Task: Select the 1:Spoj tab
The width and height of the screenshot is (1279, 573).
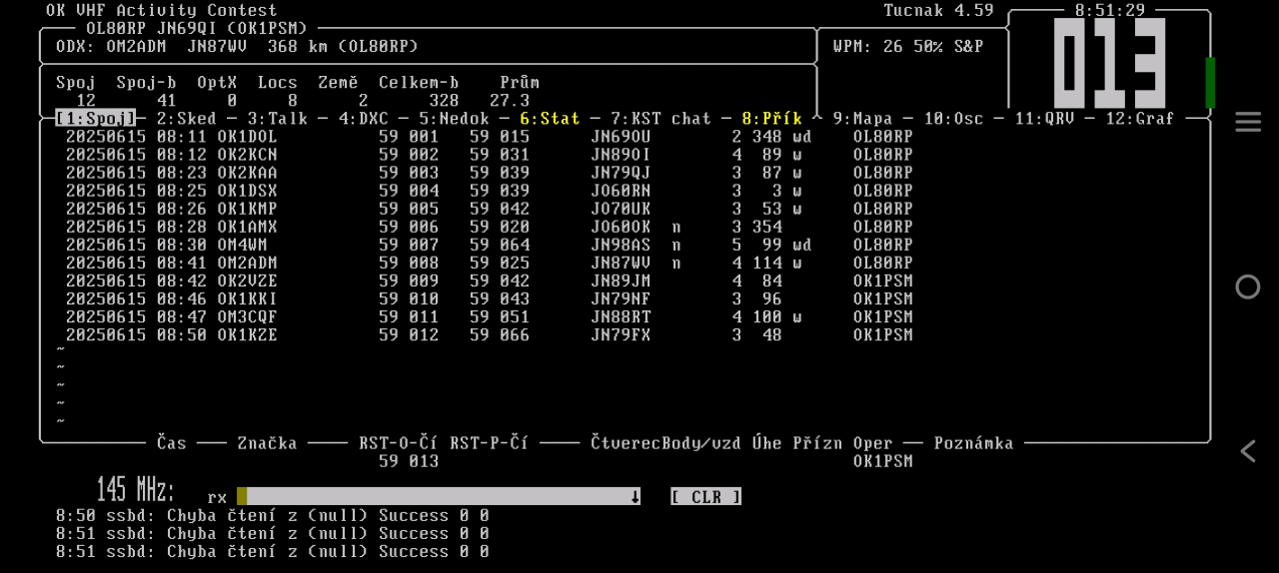Action: (x=95, y=119)
